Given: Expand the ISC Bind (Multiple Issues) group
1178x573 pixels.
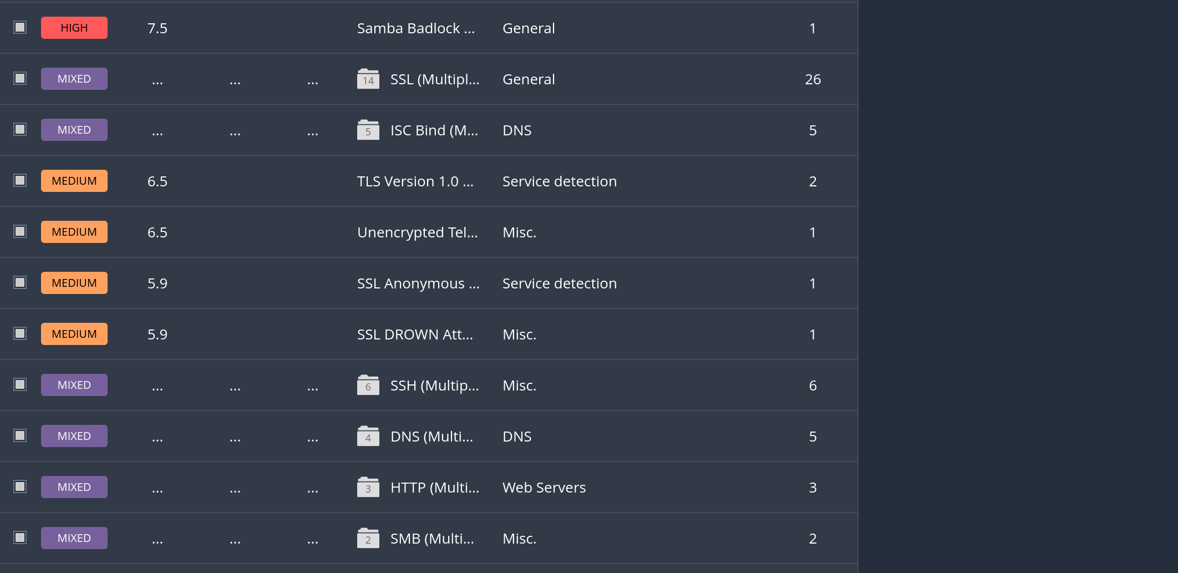Looking at the screenshot, I should pos(434,130).
